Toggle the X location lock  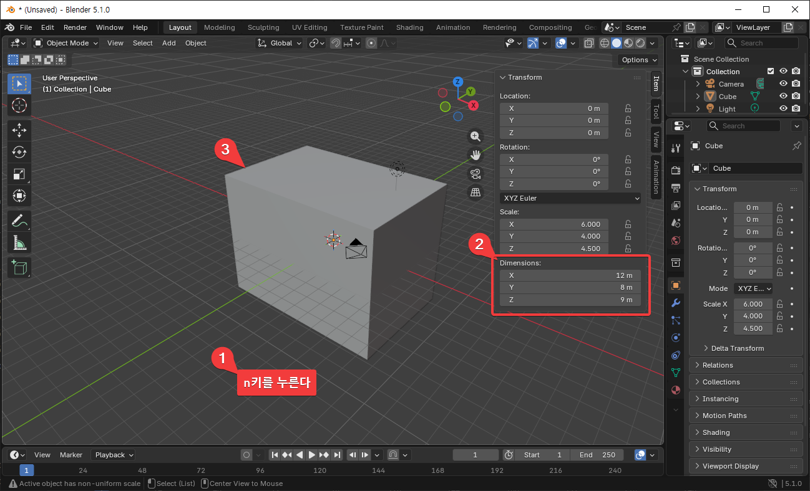click(628, 108)
